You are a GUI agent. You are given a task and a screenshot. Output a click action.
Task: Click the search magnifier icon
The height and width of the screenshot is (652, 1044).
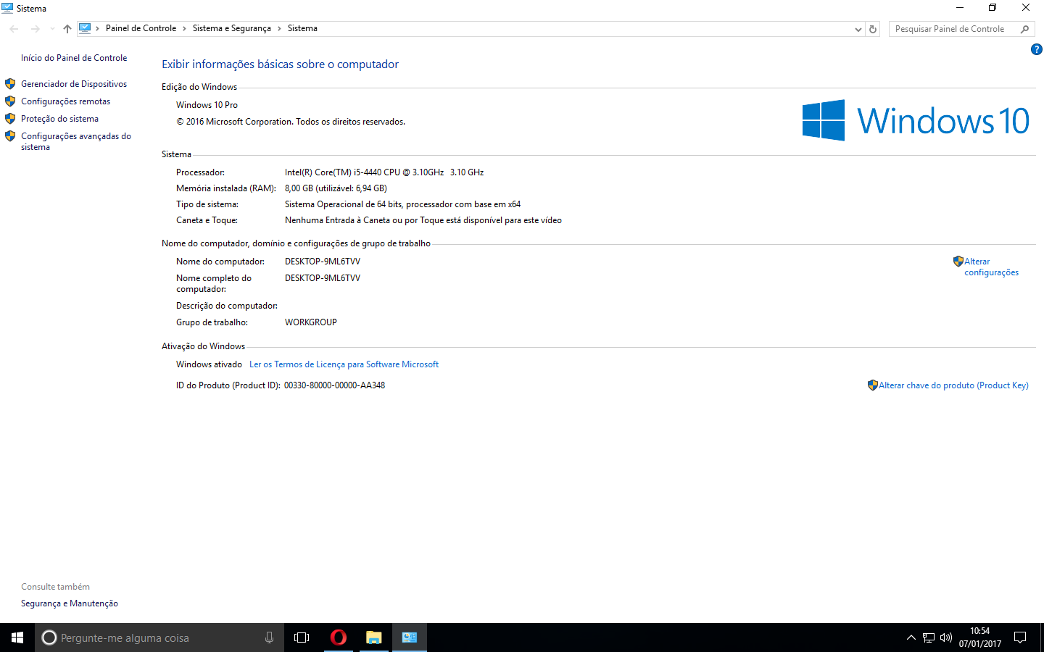pyautogui.click(x=1024, y=29)
